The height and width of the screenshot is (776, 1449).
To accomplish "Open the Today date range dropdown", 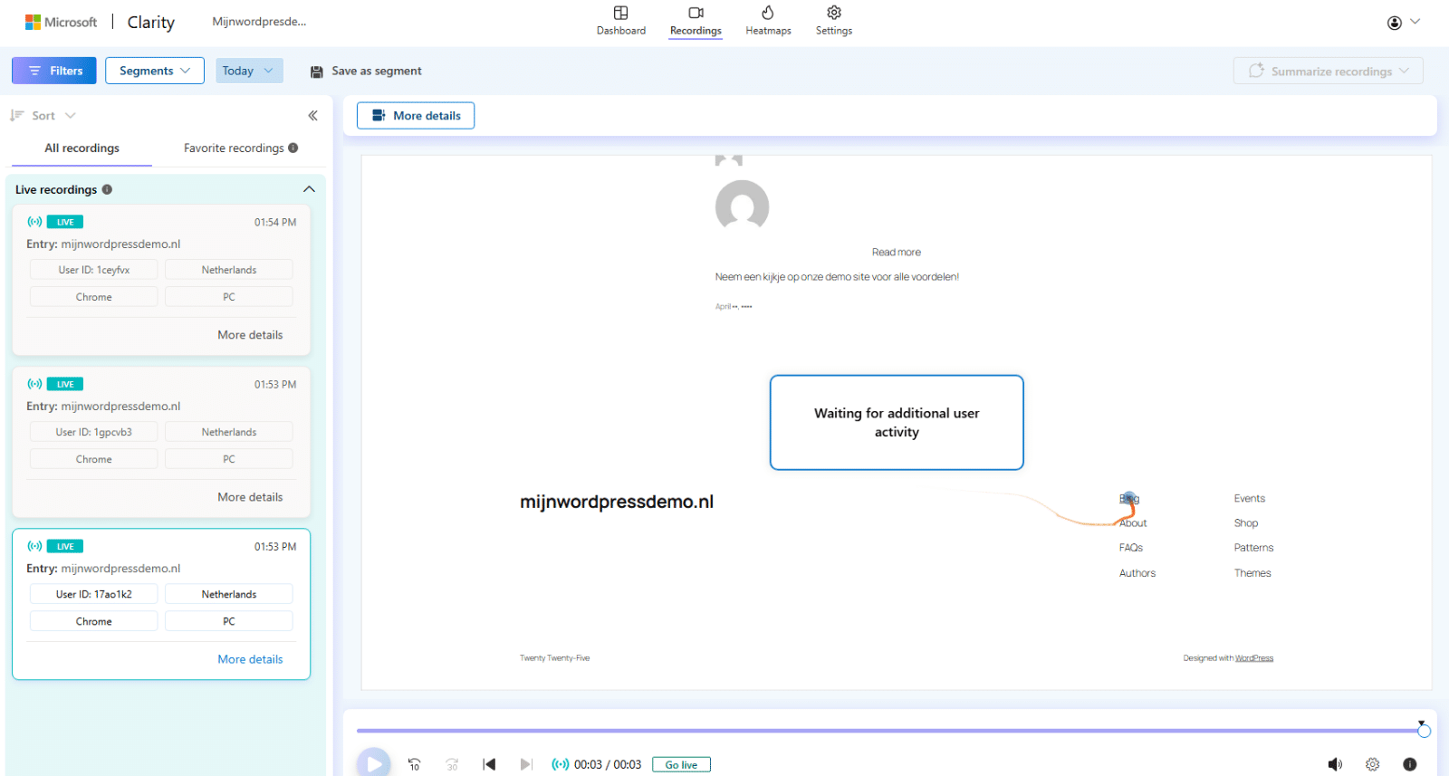I will tap(249, 71).
